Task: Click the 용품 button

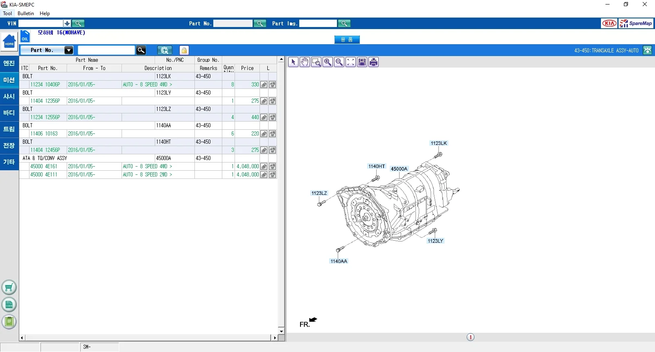Action: coord(347,40)
